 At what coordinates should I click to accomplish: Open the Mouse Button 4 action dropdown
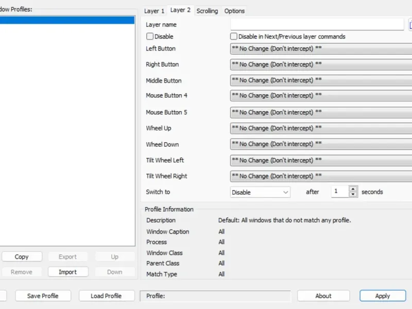coord(321,96)
